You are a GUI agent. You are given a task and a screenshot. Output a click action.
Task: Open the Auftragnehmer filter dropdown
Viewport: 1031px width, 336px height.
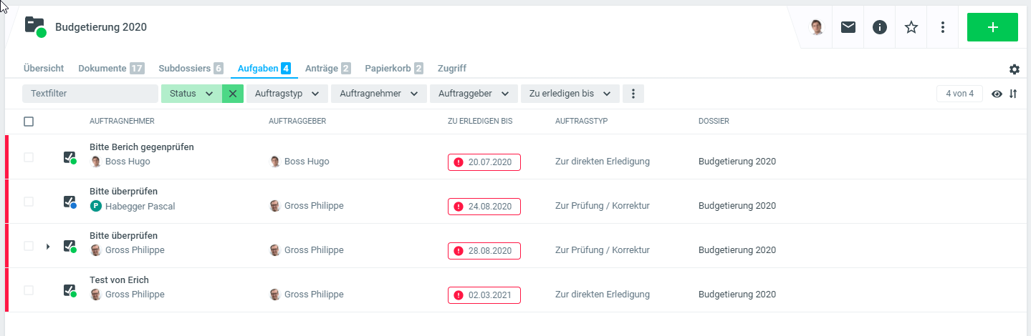coord(378,94)
